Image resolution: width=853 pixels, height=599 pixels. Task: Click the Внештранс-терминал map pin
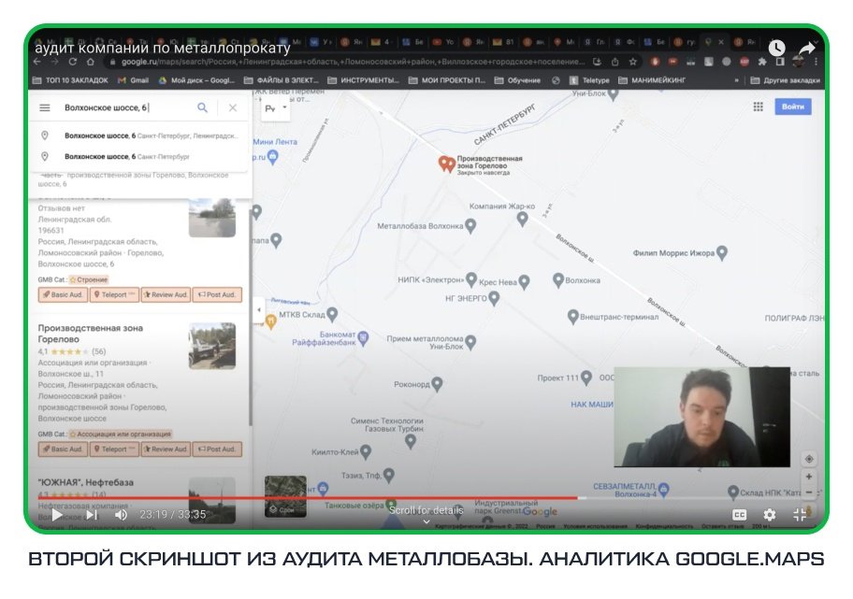[572, 316]
